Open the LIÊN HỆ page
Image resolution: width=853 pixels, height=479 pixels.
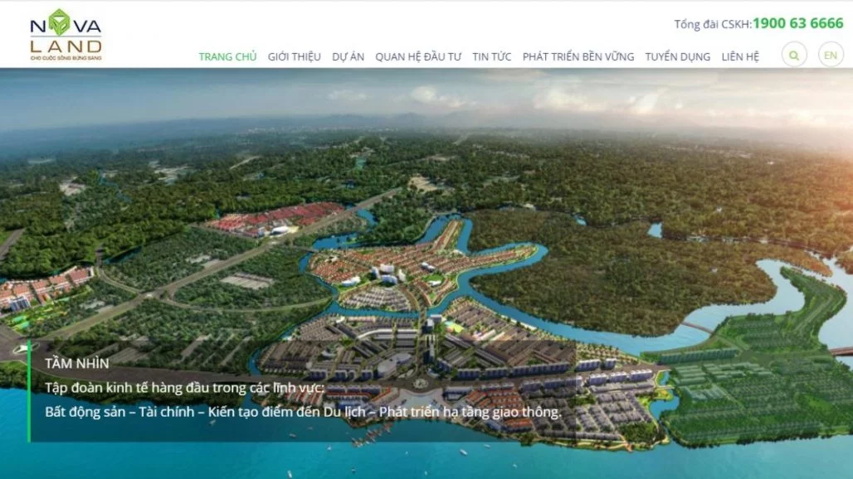point(740,56)
